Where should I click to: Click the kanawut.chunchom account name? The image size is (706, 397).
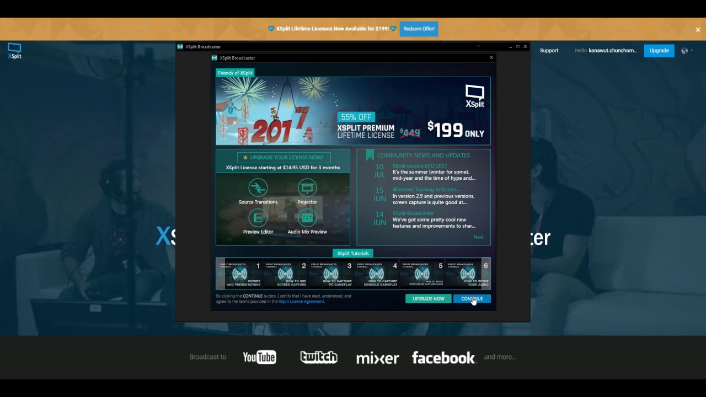pos(612,51)
